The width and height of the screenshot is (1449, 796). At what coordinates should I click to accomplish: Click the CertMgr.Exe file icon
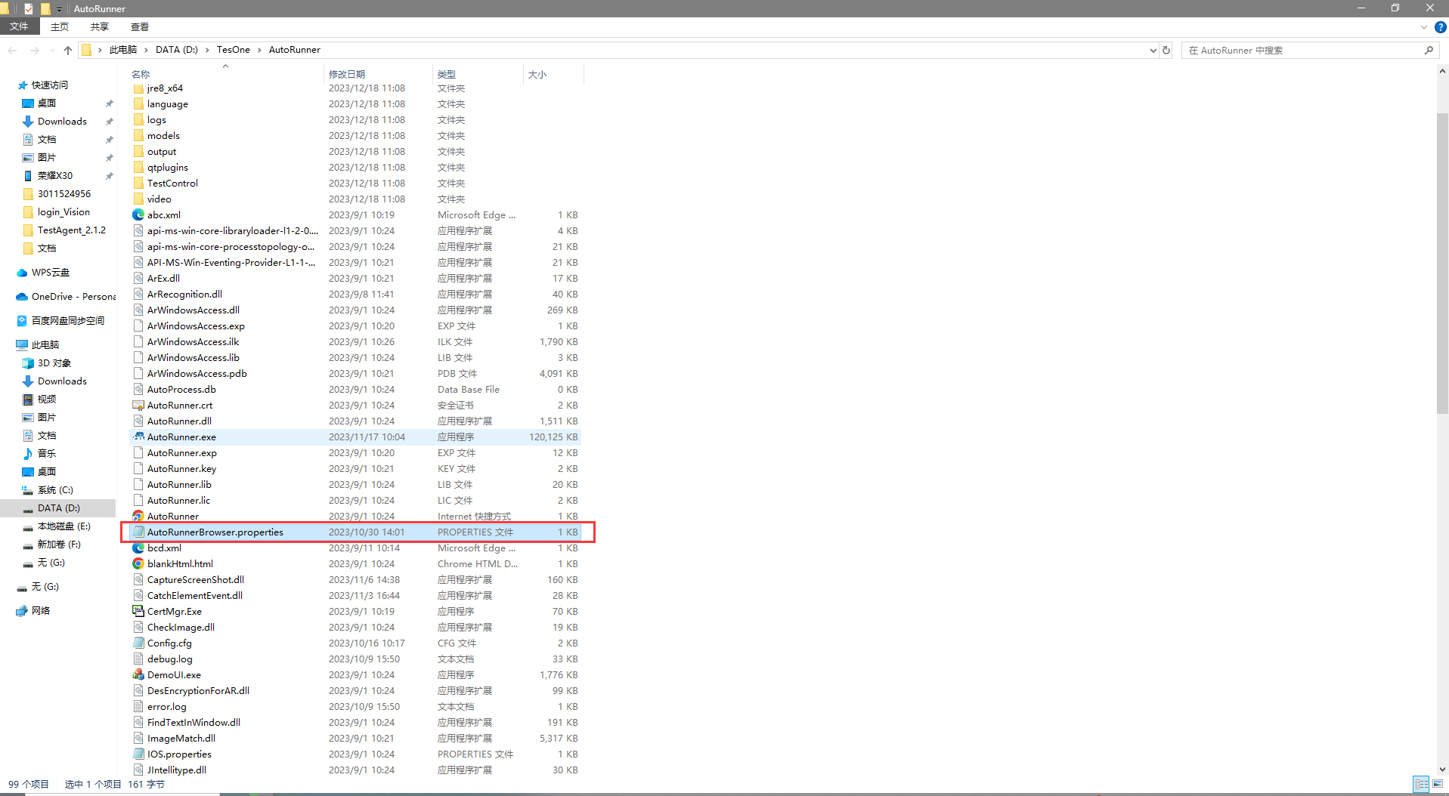click(138, 612)
